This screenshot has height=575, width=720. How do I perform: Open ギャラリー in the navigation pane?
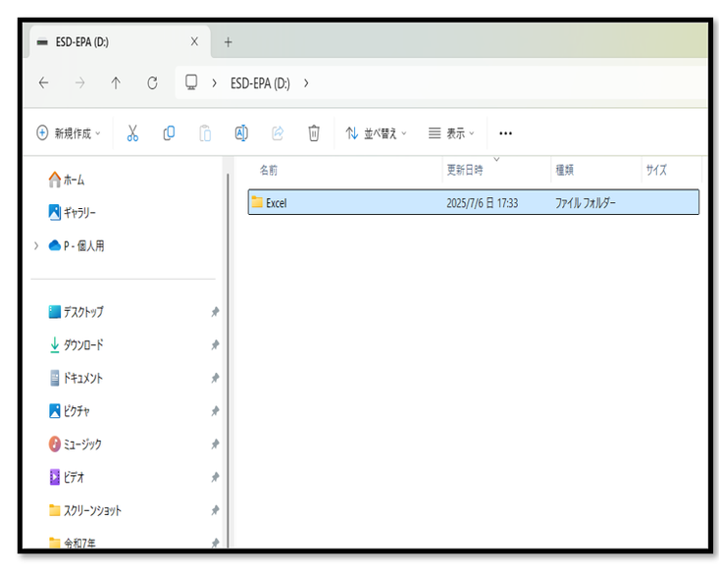tap(72, 213)
